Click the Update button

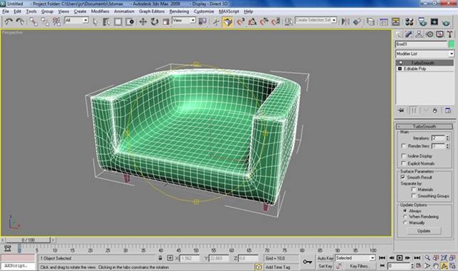click(x=424, y=231)
